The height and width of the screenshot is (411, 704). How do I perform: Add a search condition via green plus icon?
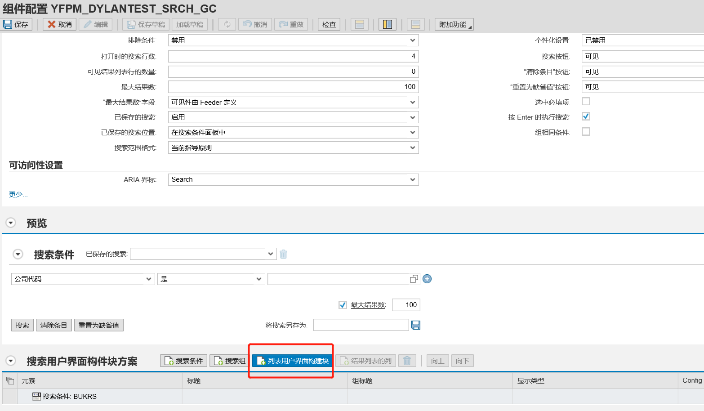pyautogui.click(x=427, y=279)
